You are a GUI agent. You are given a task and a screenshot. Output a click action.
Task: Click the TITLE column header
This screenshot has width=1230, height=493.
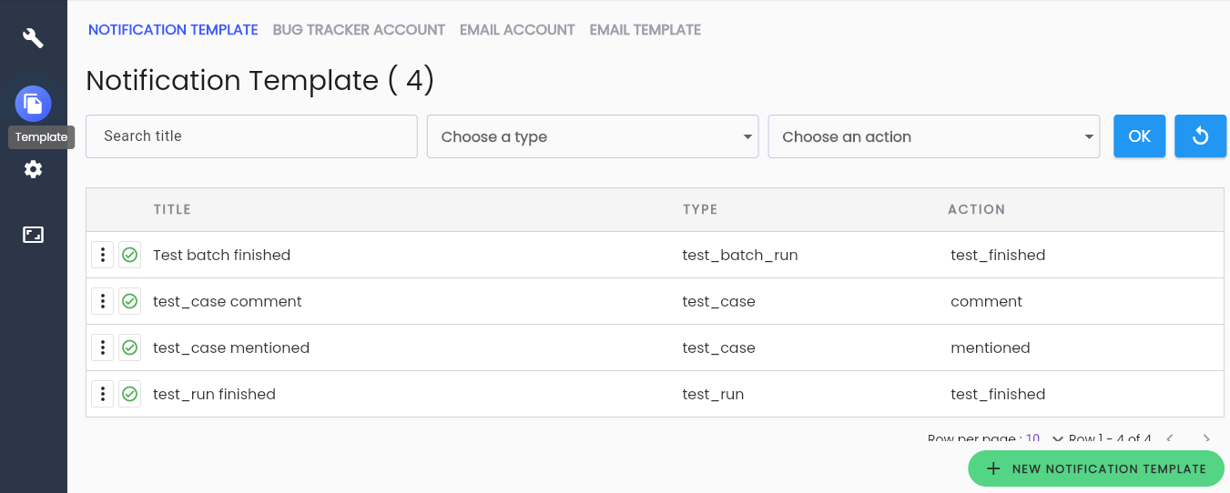[172, 209]
